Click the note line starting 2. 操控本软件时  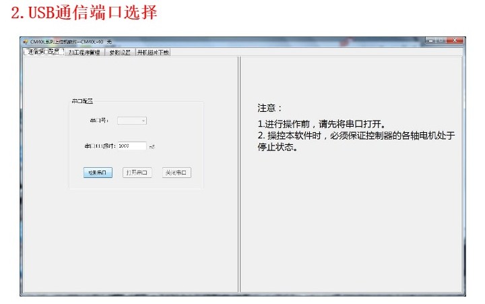pos(356,135)
